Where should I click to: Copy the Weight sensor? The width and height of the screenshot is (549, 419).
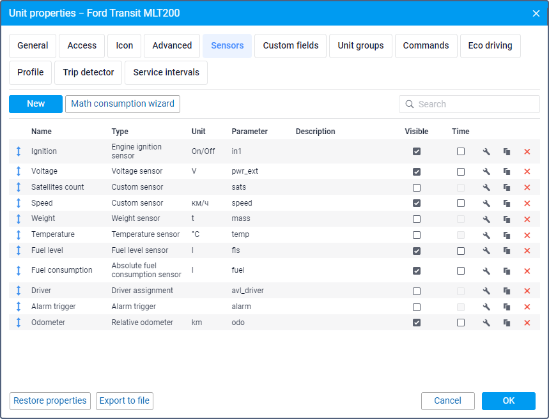click(x=507, y=219)
